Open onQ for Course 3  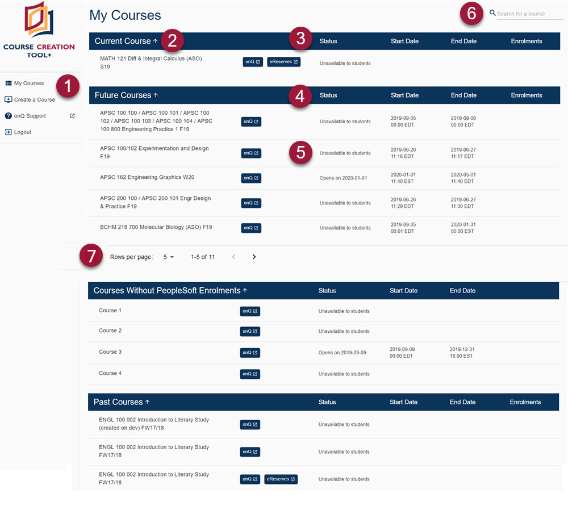click(x=250, y=353)
